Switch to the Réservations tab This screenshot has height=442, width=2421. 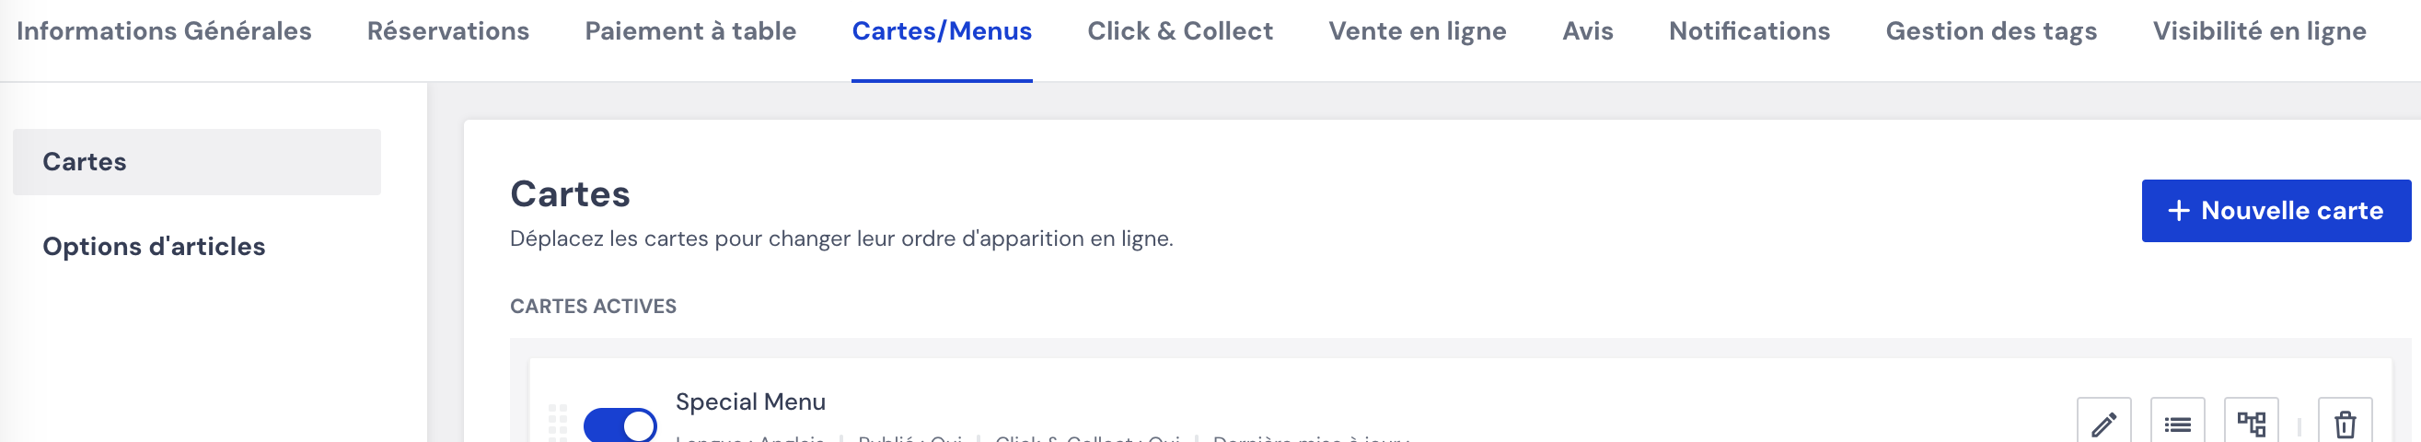click(447, 31)
